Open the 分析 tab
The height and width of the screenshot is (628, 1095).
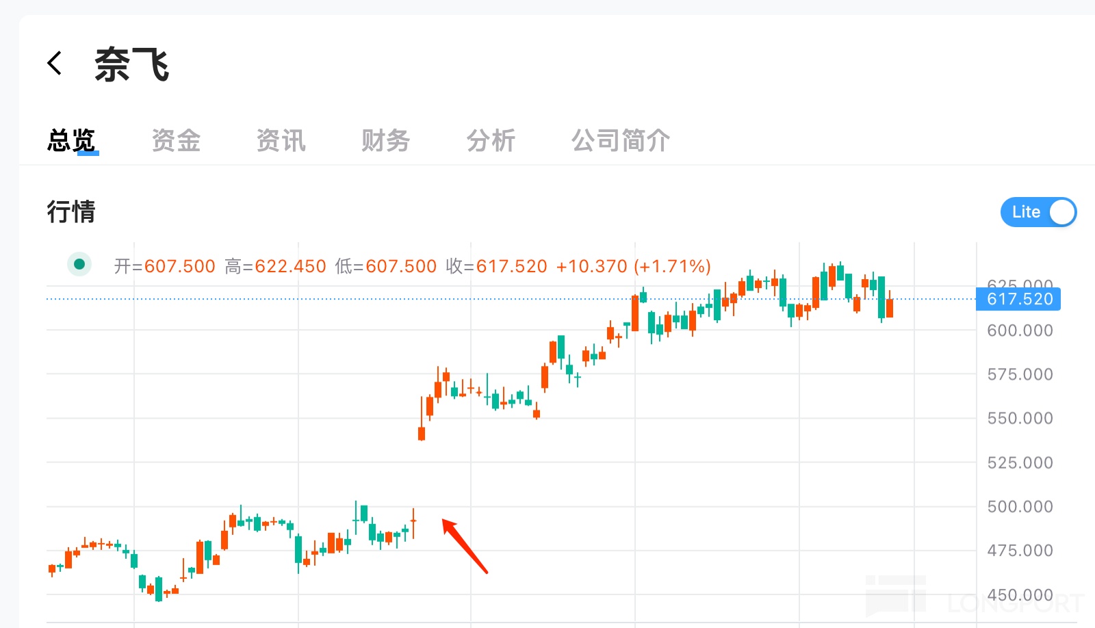coord(491,141)
